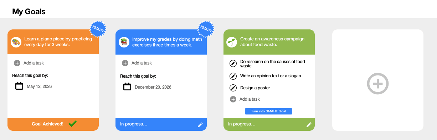
Task: Open calendar for December 20, 2026 date
Action: [x=127, y=87]
